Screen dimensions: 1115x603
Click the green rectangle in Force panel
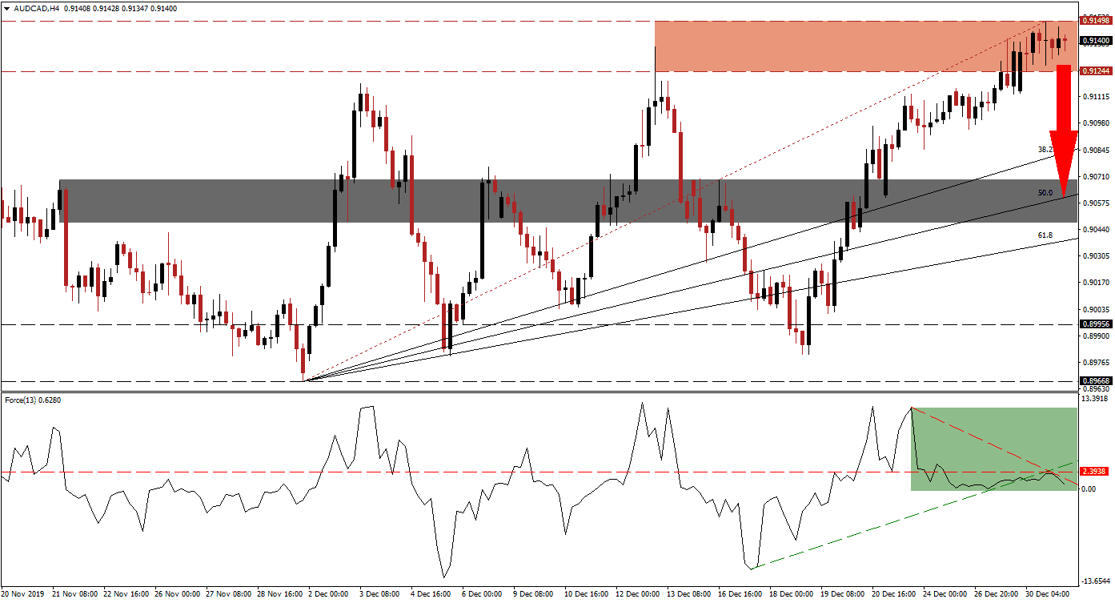(x=991, y=448)
